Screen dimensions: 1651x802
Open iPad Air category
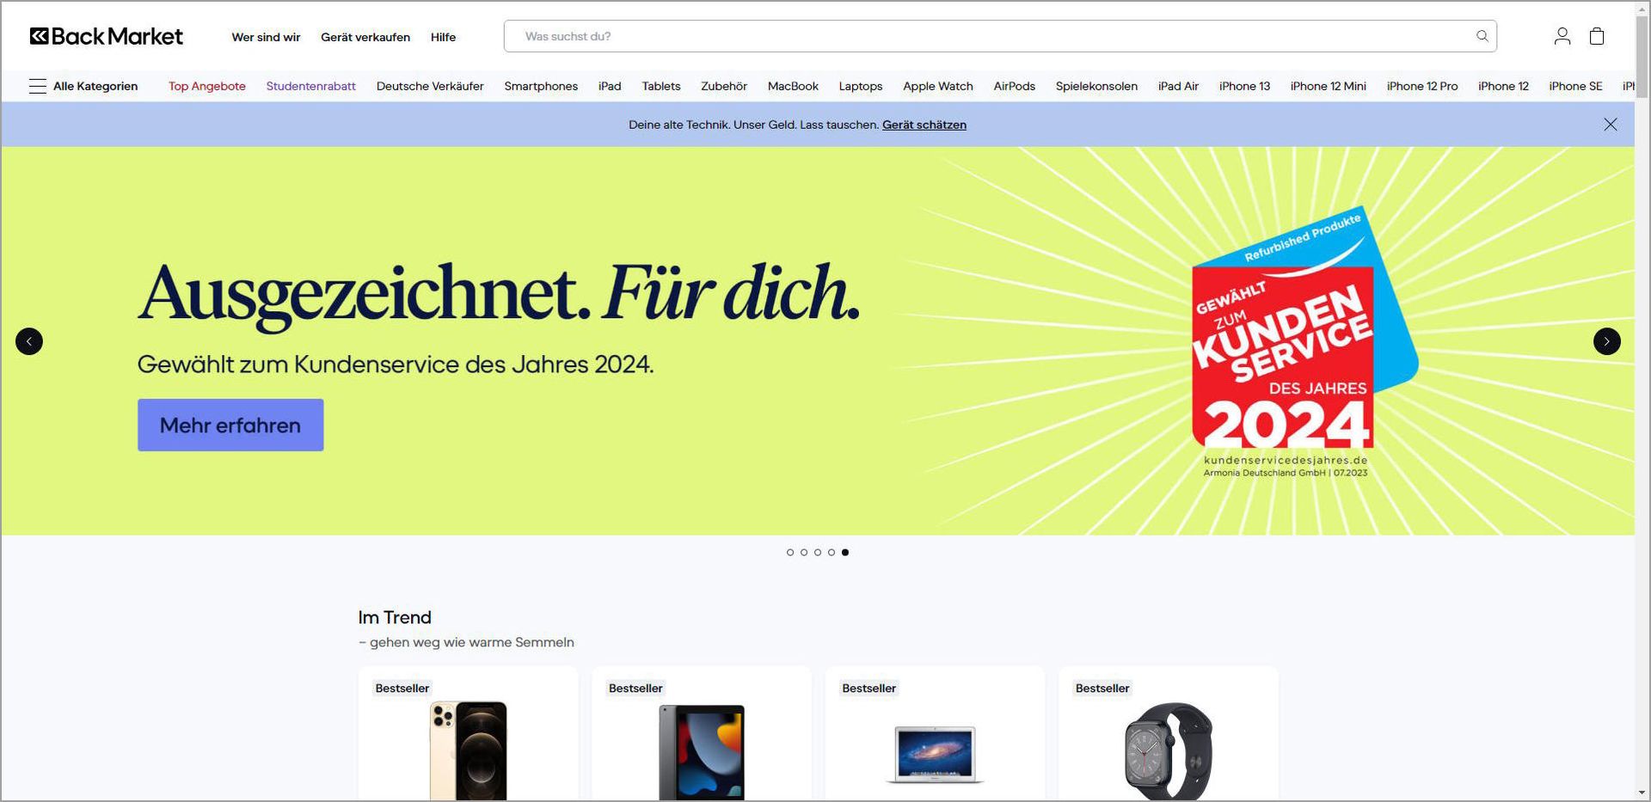tap(1178, 86)
